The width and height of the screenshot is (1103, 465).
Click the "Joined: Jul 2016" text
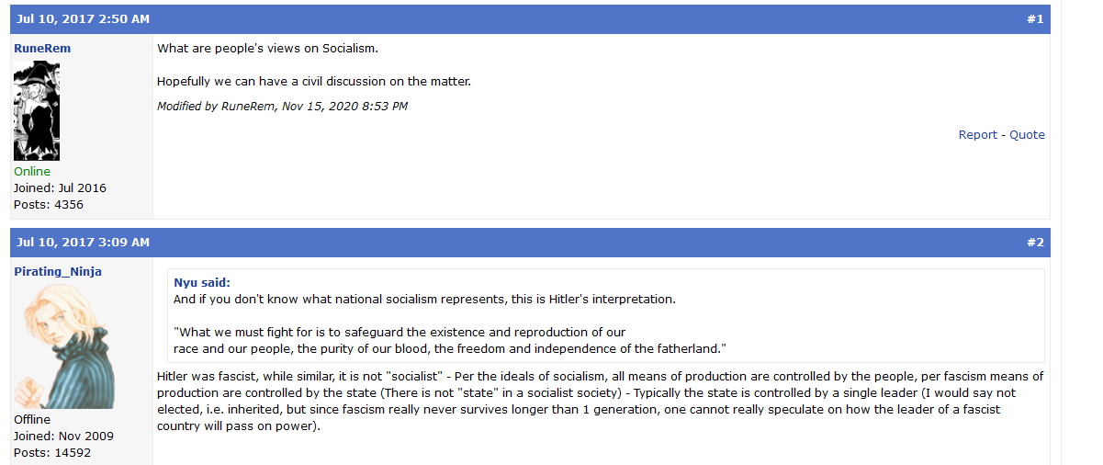point(60,187)
